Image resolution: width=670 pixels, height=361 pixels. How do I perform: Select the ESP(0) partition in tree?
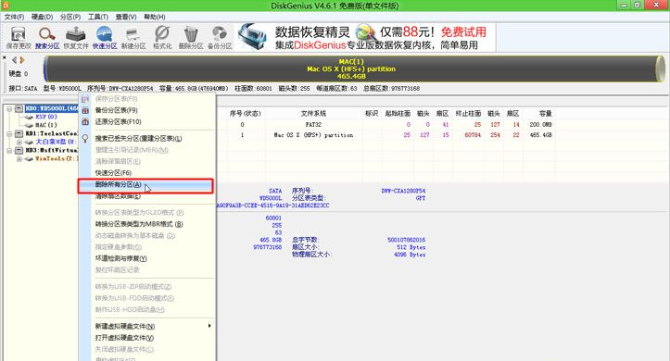tap(46, 117)
